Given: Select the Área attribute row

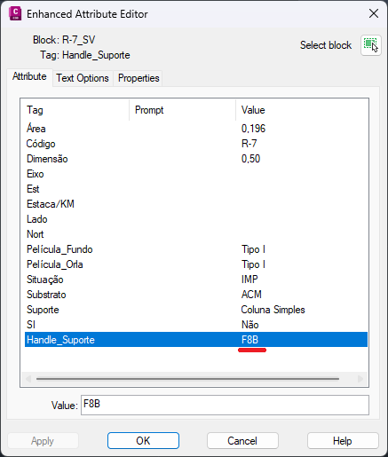Looking at the screenshot, I should coord(196,129).
